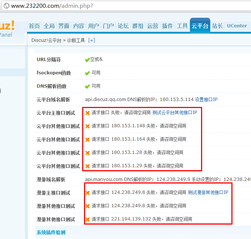Open the 站长 admin tab
Screen dimensions: 251x239
pos(217,26)
